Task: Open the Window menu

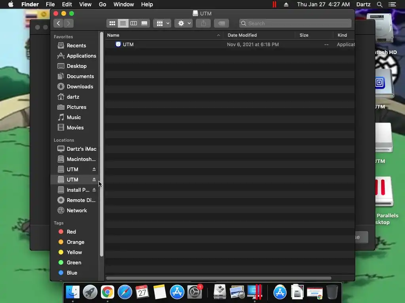Action: tap(124, 4)
